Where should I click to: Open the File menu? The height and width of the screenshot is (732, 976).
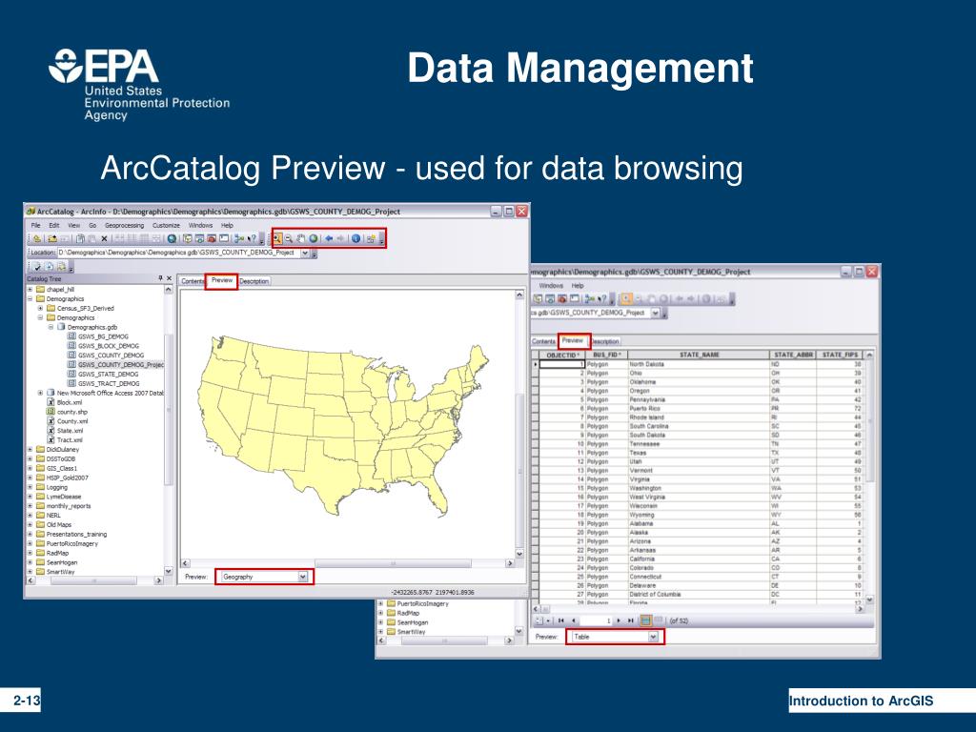tap(36, 225)
